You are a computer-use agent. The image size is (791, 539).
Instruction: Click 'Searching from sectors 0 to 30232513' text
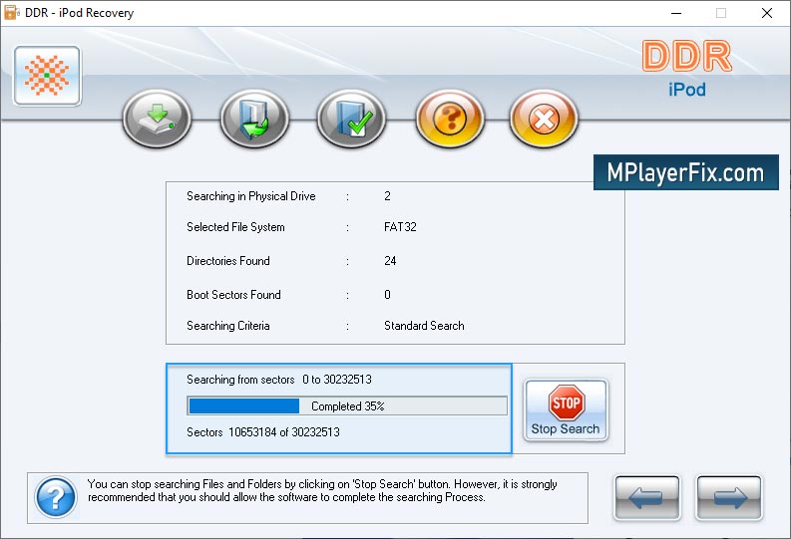(x=279, y=380)
